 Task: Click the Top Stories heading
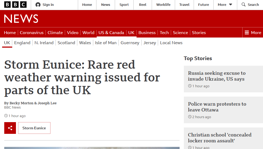(198, 58)
